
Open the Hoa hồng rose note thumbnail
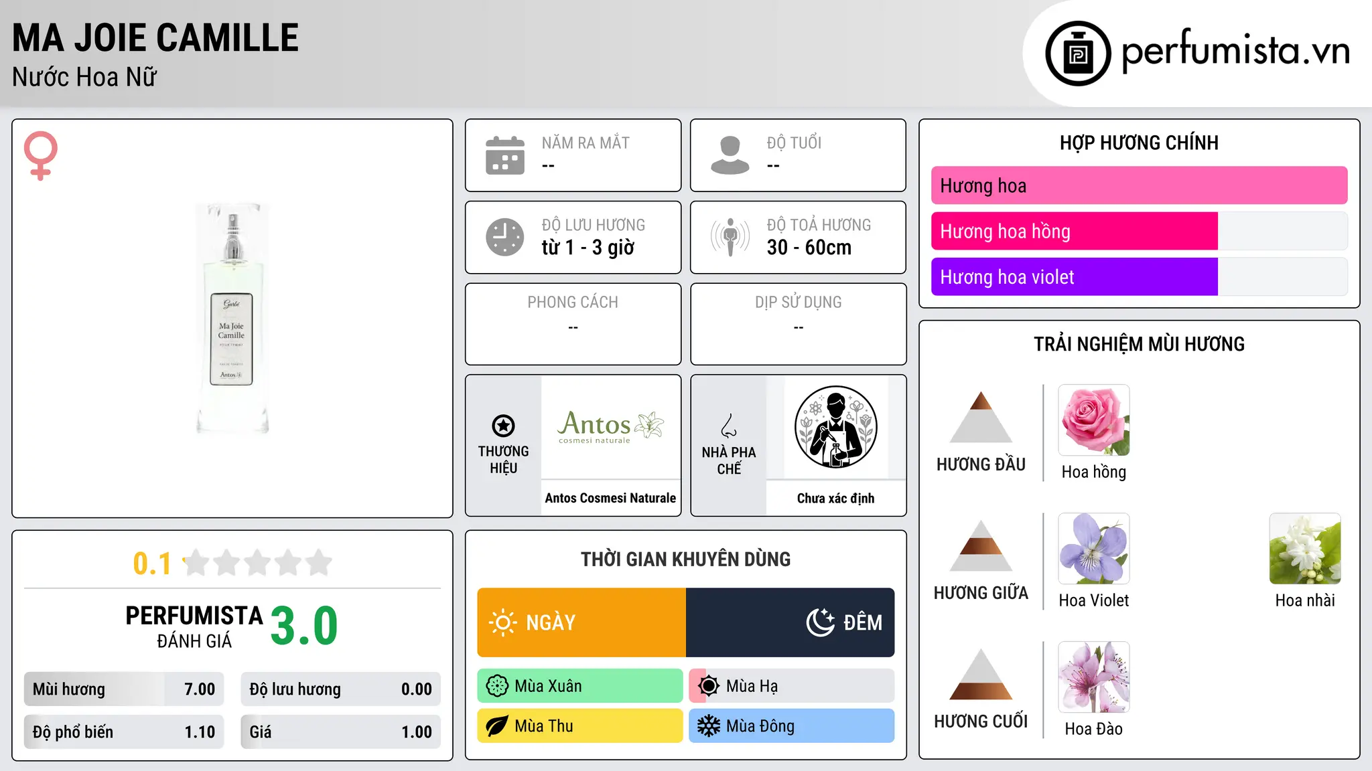(1094, 420)
